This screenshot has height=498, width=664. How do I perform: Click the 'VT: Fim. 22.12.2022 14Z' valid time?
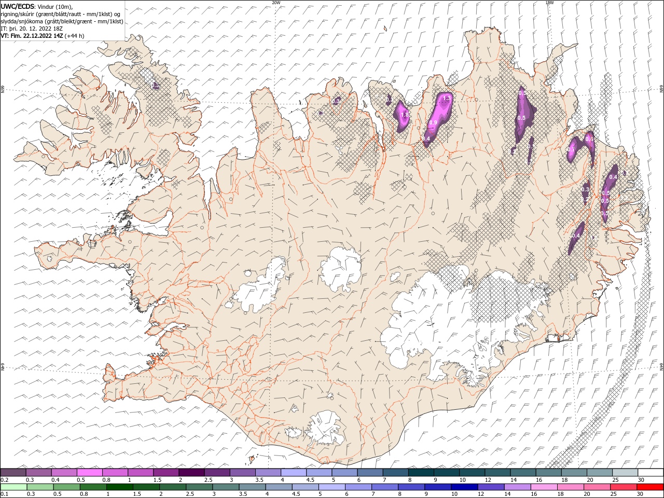pos(32,36)
